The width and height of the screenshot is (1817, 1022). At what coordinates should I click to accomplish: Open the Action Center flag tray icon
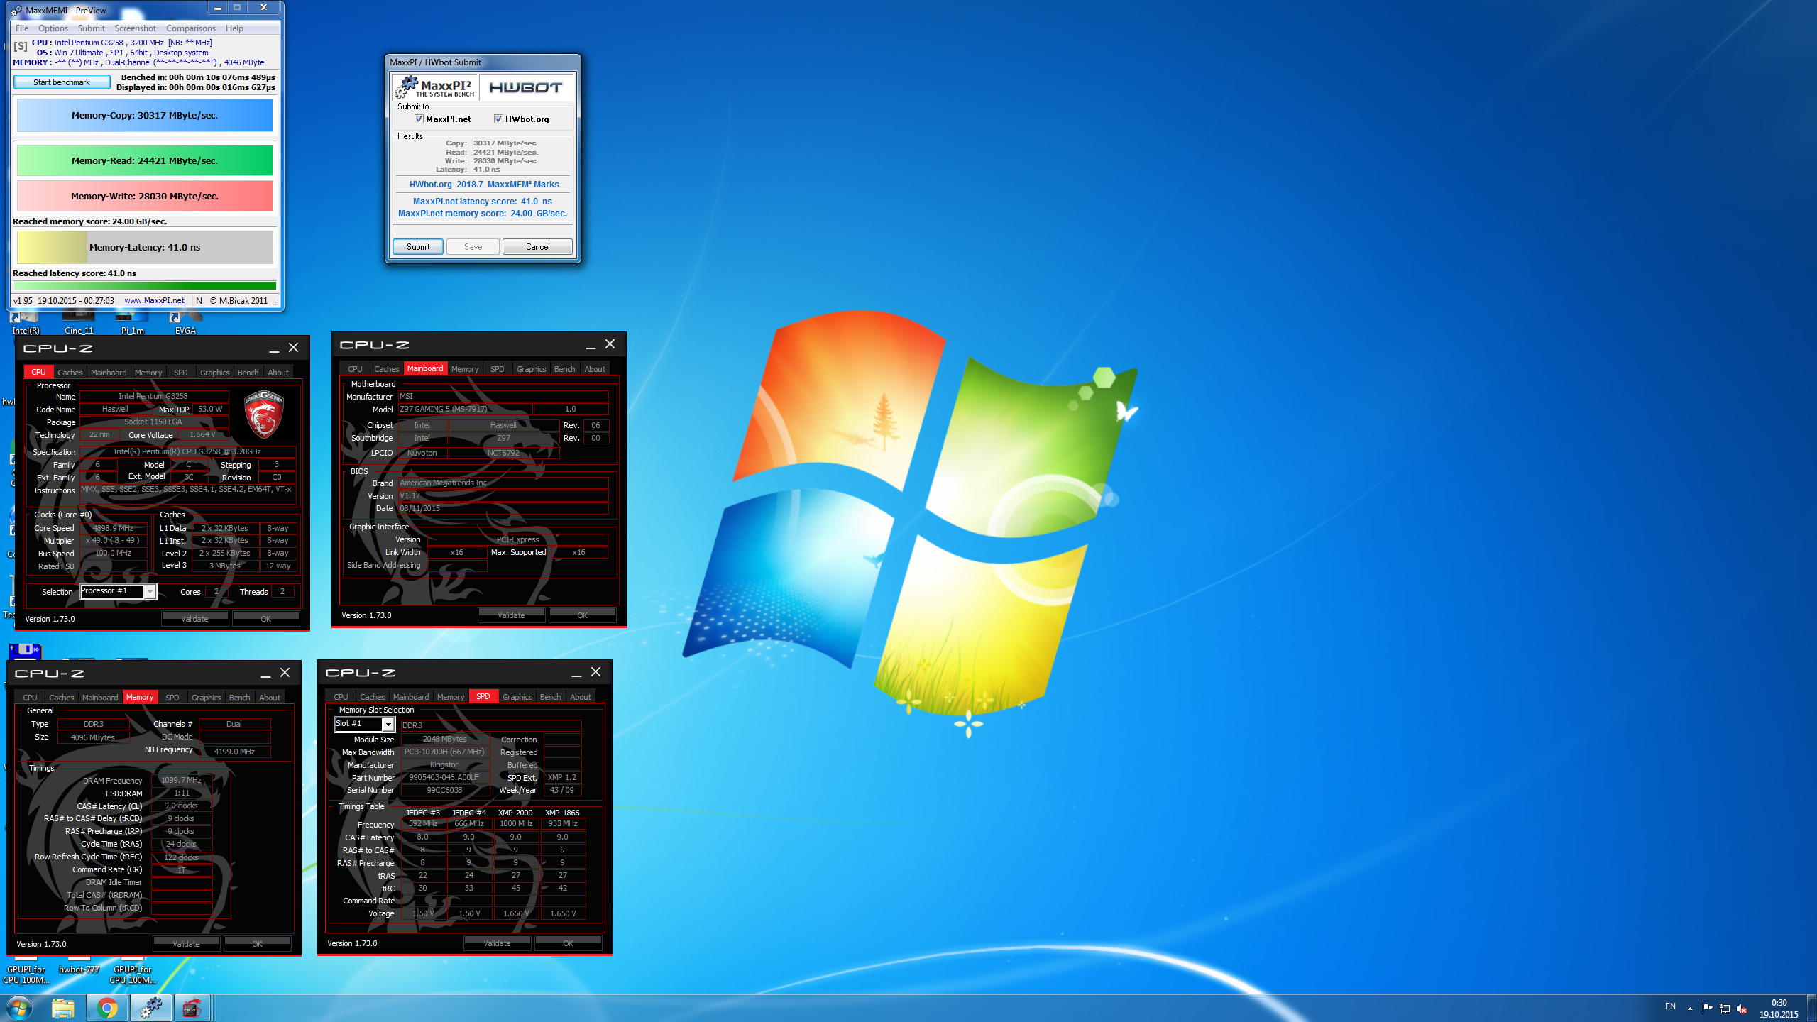tap(1708, 1008)
